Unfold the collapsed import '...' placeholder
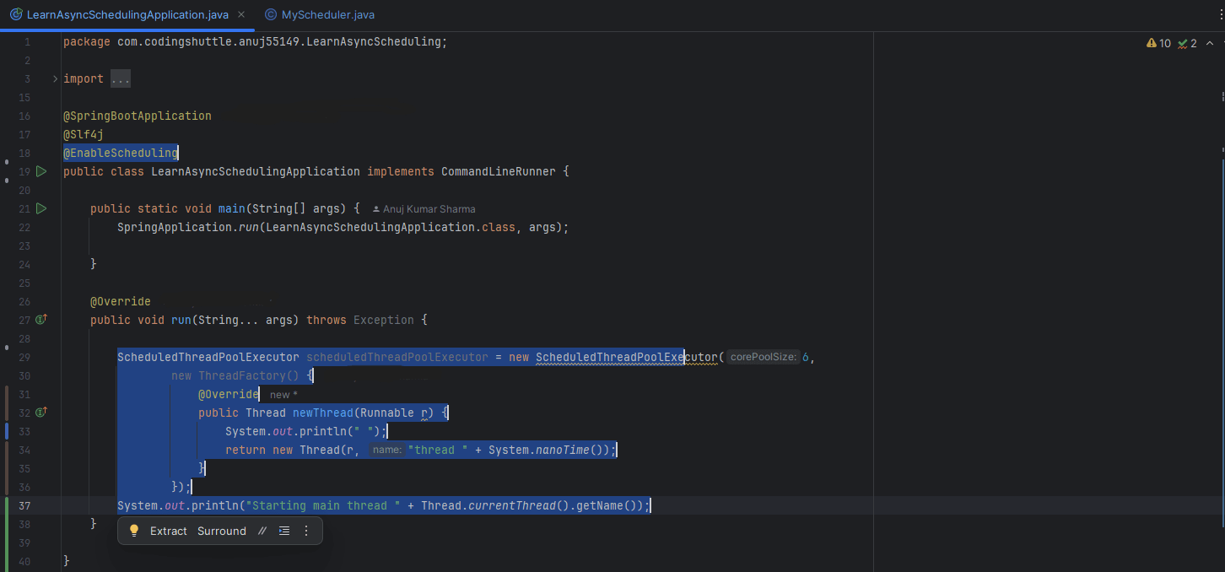 click(120, 78)
